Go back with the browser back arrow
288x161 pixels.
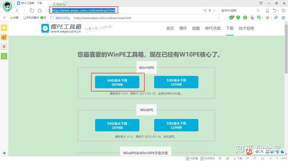click(17, 10)
